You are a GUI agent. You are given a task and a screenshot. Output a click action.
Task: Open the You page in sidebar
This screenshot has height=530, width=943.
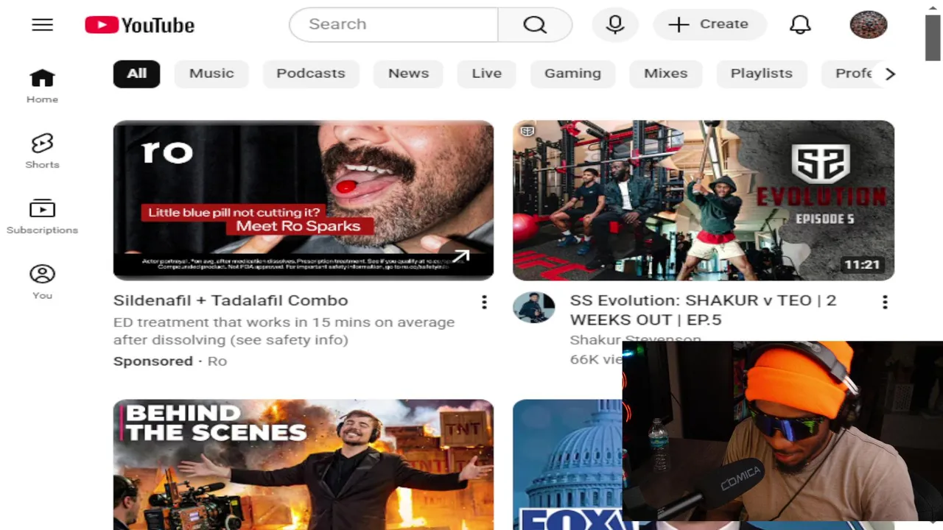tap(42, 283)
